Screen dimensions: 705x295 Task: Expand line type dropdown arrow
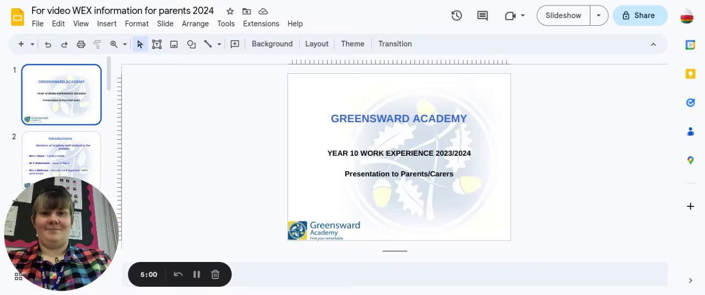point(219,44)
